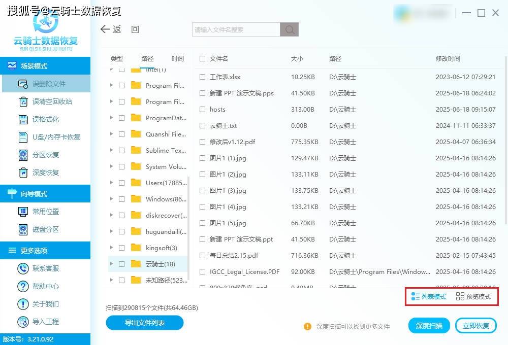Click the search magnifier button
This screenshot has width=508, height=345.
pyautogui.click(x=290, y=30)
